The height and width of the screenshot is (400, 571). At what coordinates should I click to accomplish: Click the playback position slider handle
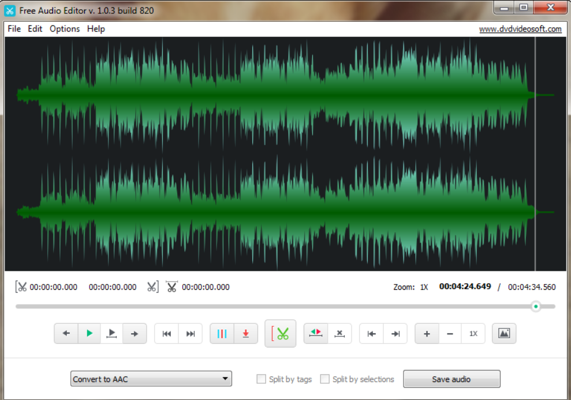point(536,306)
